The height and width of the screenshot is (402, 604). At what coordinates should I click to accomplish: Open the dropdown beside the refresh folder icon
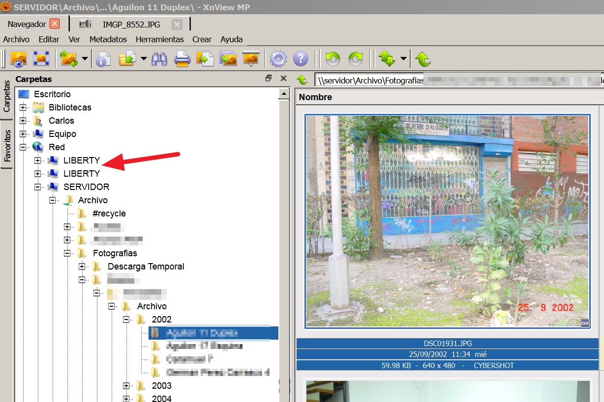click(85, 59)
